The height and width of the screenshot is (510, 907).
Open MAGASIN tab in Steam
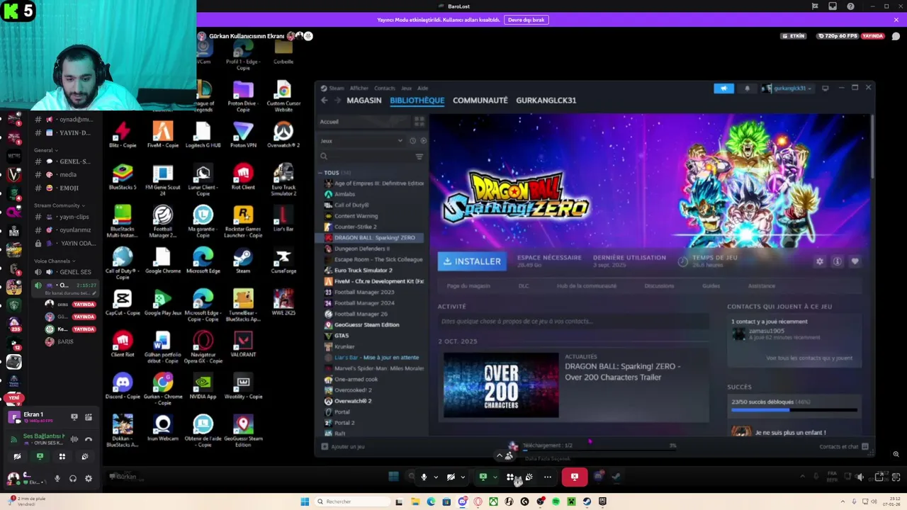tap(364, 101)
